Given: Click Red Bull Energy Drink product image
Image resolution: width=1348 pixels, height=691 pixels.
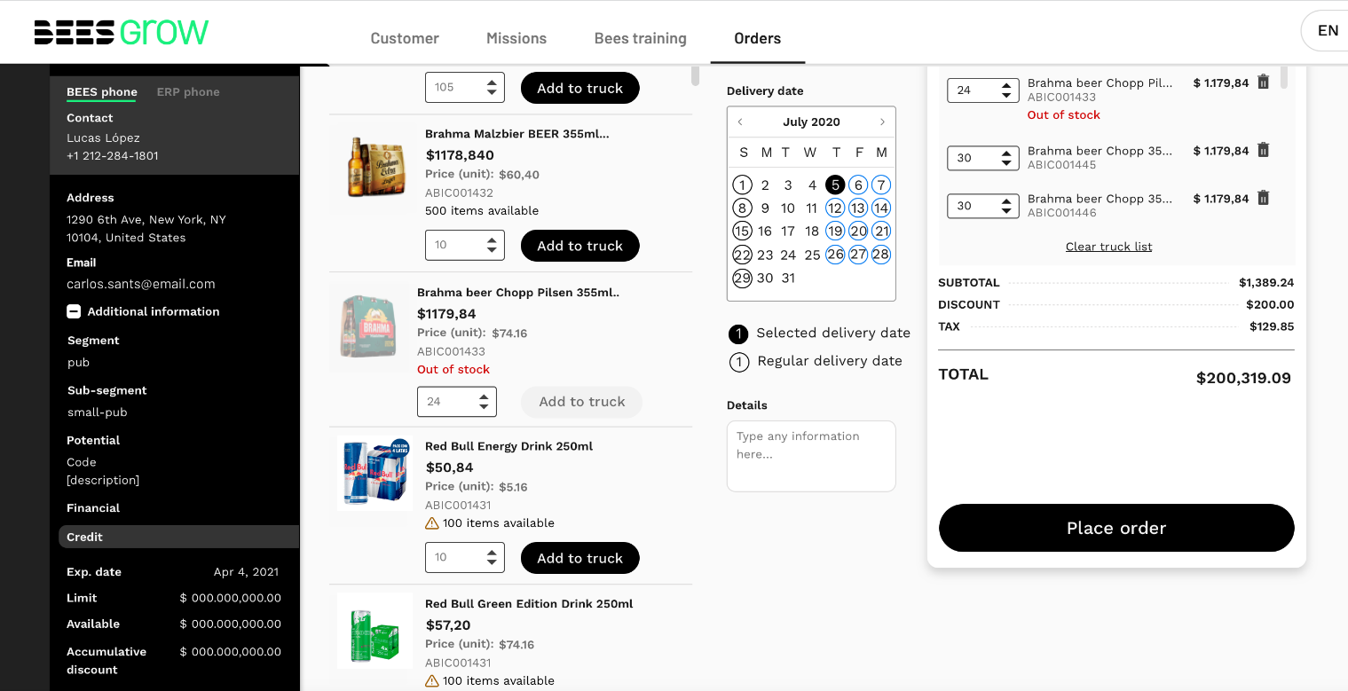Looking at the screenshot, I should pyautogui.click(x=374, y=473).
